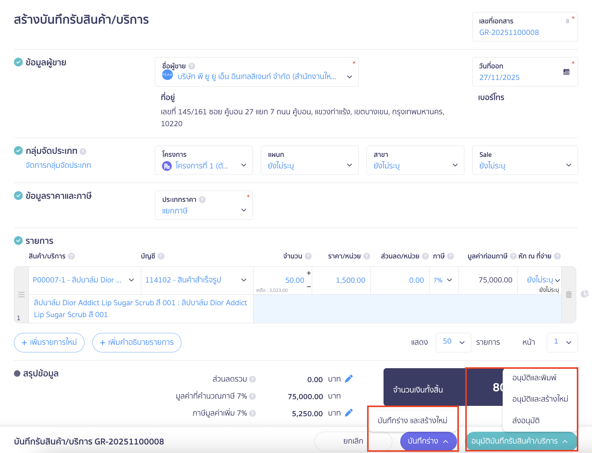
Task: Decrease quantity with the minus stepper
Action: coord(308,287)
